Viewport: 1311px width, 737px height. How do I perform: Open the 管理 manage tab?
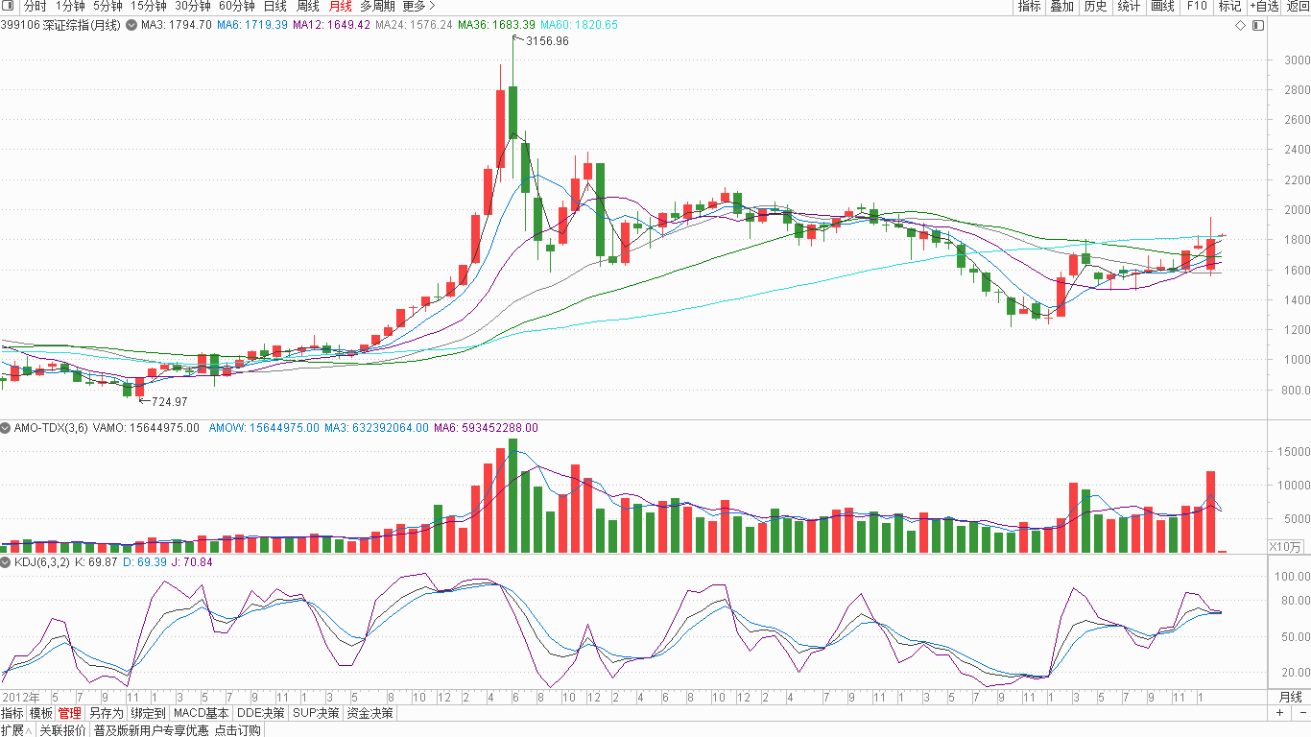(x=69, y=713)
